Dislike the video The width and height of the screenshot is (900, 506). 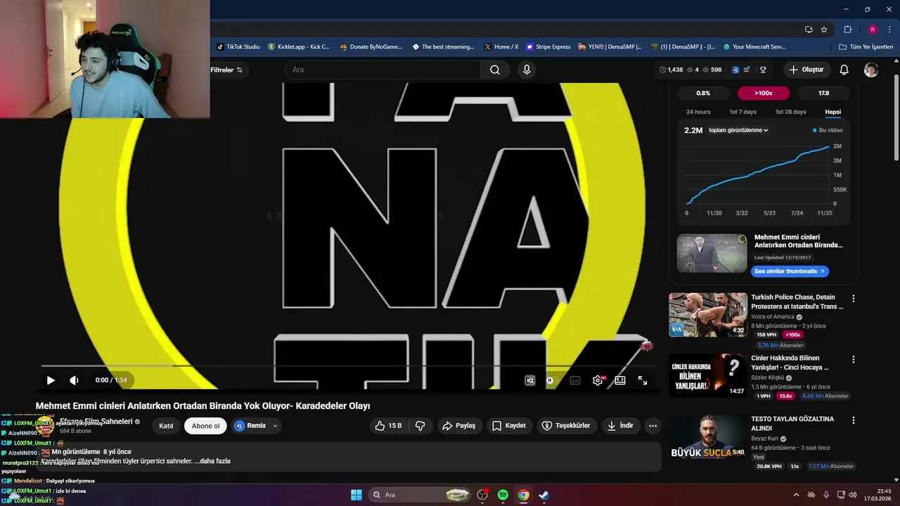click(420, 426)
